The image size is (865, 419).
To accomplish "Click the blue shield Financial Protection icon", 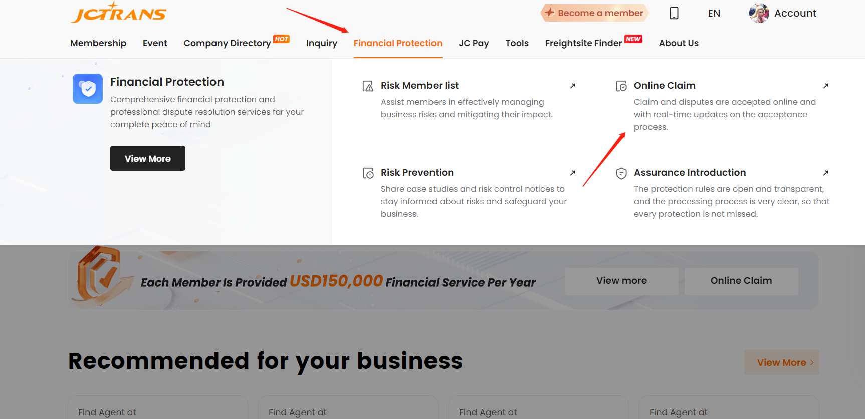I will tap(88, 89).
